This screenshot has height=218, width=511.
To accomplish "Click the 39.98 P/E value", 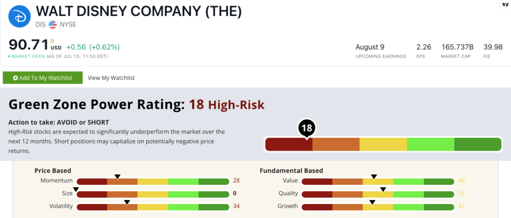I will tap(493, 47).
